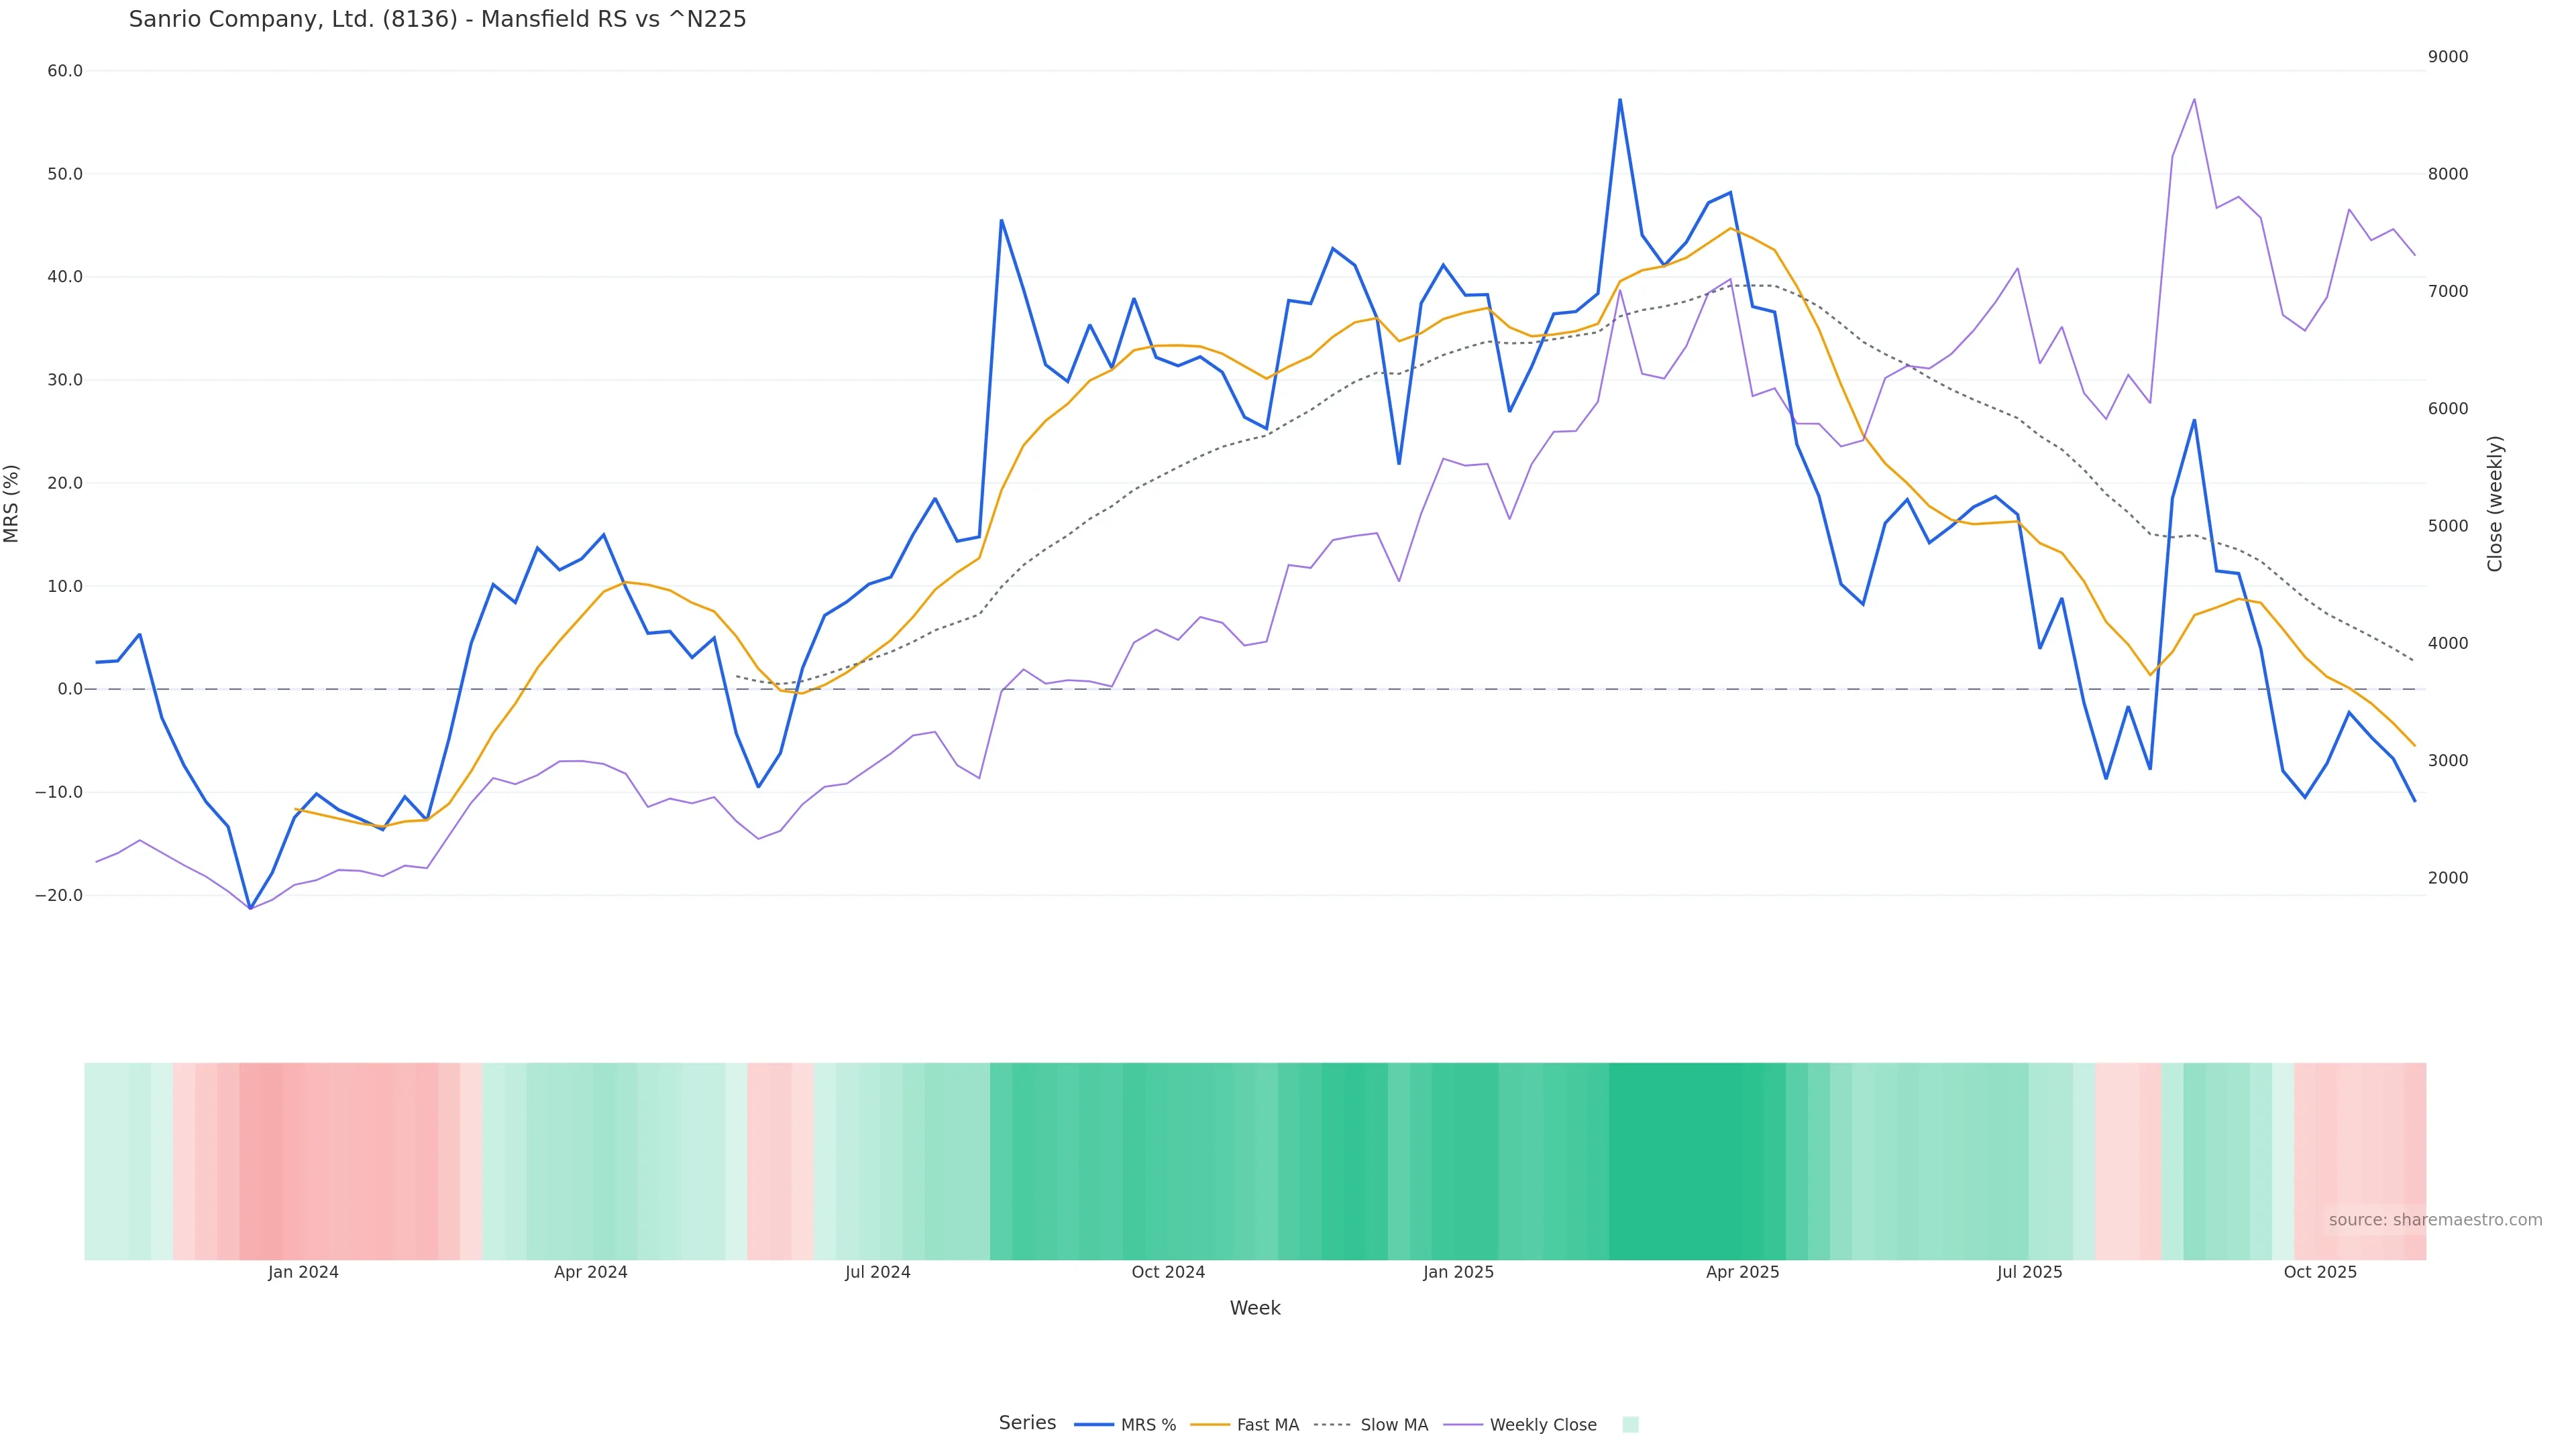Click the 'Week' x-axis title
The image size is (2576, 1448).
click(1255, 1308)
